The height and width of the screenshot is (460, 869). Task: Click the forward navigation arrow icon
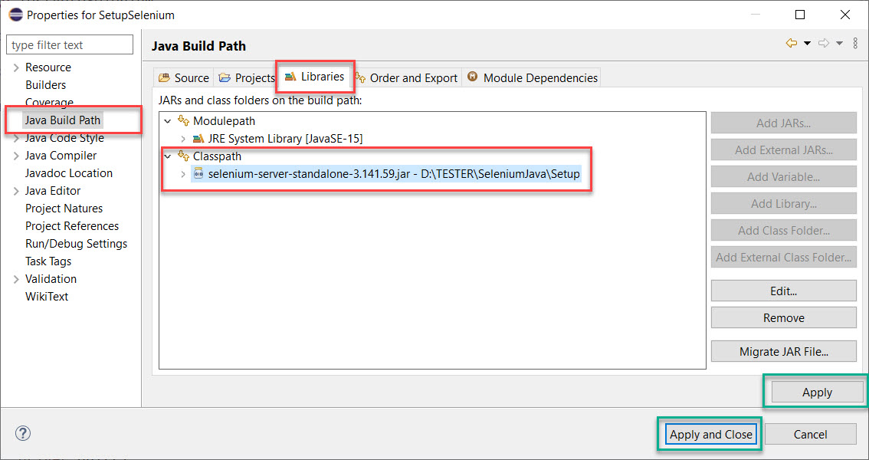click(824, 43)
